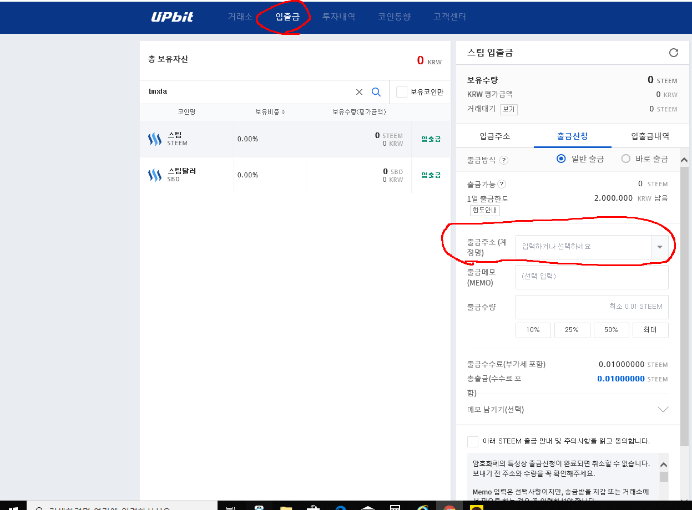Click the help icon beside 출금방식
692x510 pixels.
[504, 160]
